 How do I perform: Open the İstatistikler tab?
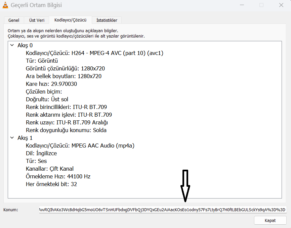tap(107, 20)
